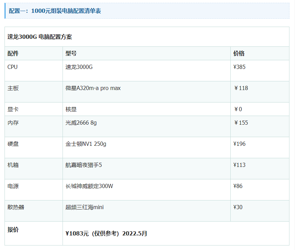
Task: Select 航嘉暗夜猎手5 case model
Action: click(x=84, y=165)
